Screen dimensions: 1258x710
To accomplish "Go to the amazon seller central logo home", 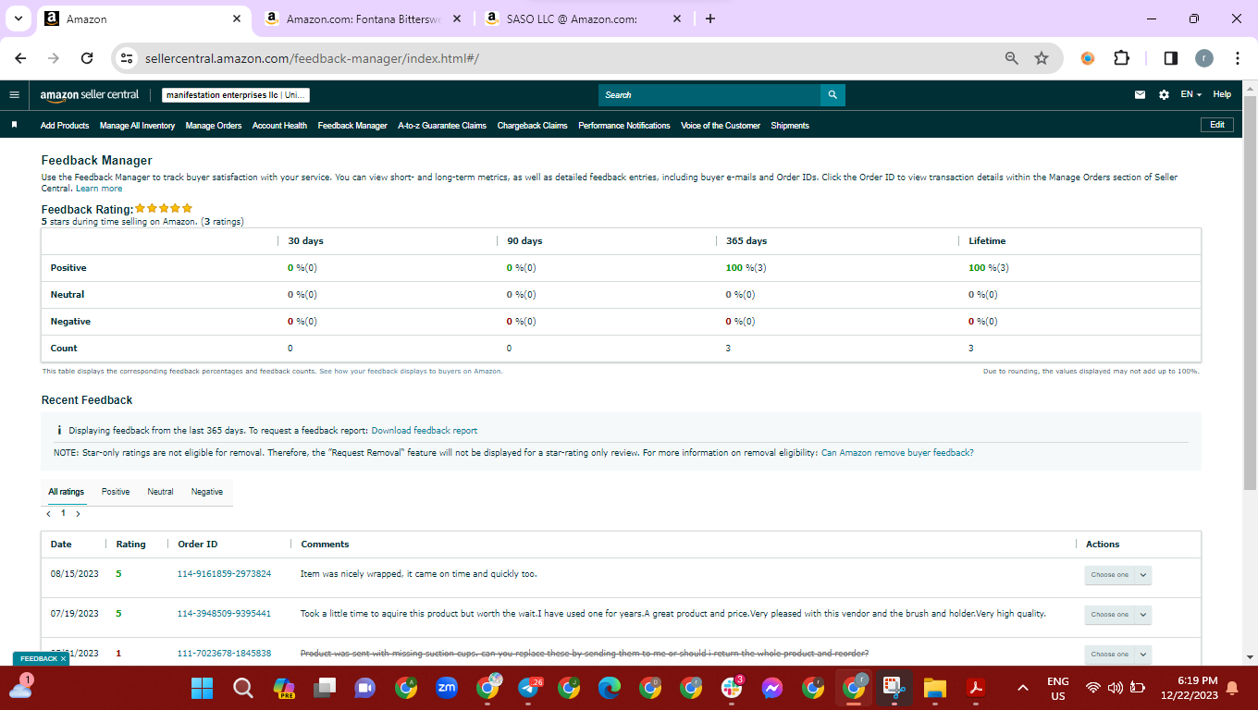I will [90, 94].
